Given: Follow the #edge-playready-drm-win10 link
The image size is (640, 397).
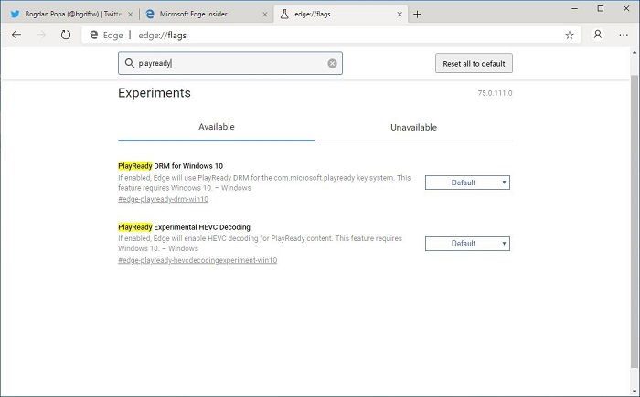Looking at the screenshot, I should pyautogui.click(x=164, y=199).
